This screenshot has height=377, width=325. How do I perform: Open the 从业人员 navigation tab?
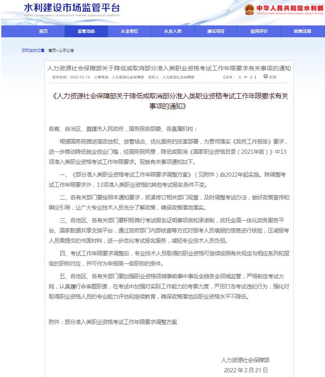pyautogui.click(x=172, y=31)
